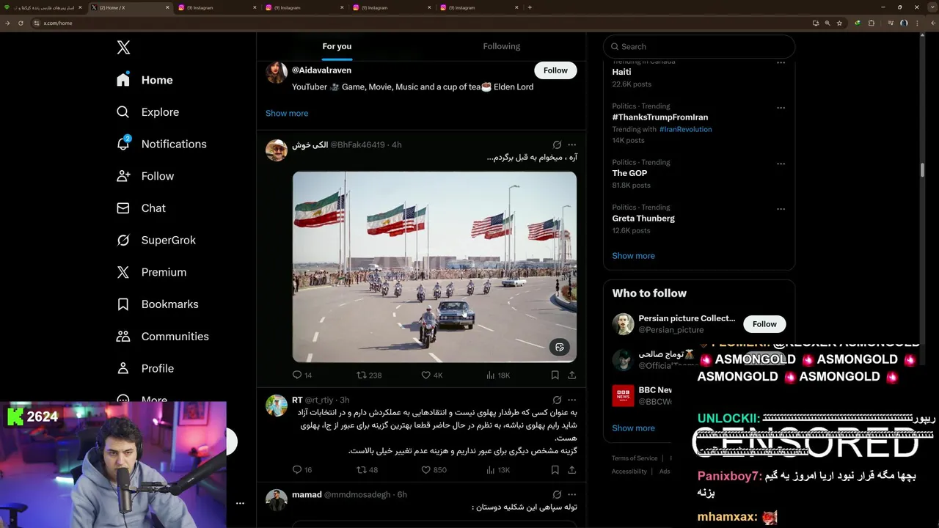The image size is (939, 528).
Task: Open Notifications with the bell icon
Action: click(x=161, y=144)
